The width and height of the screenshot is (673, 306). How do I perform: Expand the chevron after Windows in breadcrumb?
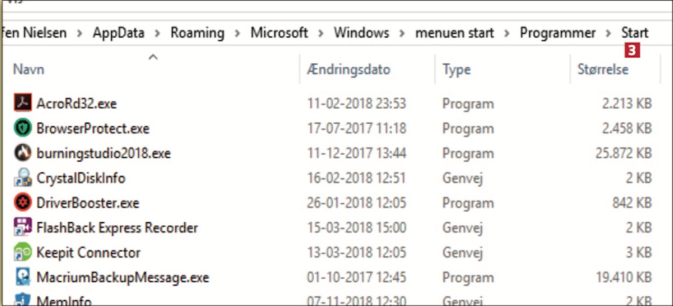[x=402, y=33]
